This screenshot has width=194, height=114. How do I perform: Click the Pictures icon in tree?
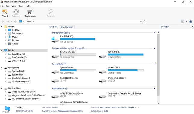coord(9,40)
